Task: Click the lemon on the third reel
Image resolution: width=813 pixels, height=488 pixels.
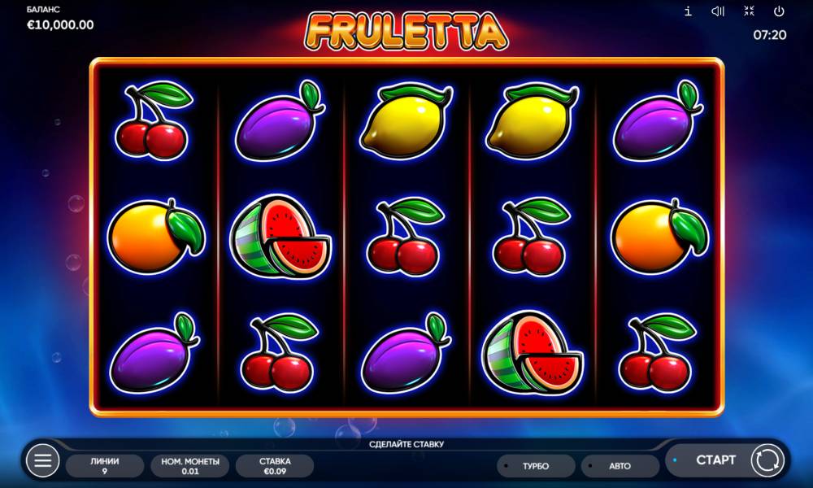Action: click(406, 121)
